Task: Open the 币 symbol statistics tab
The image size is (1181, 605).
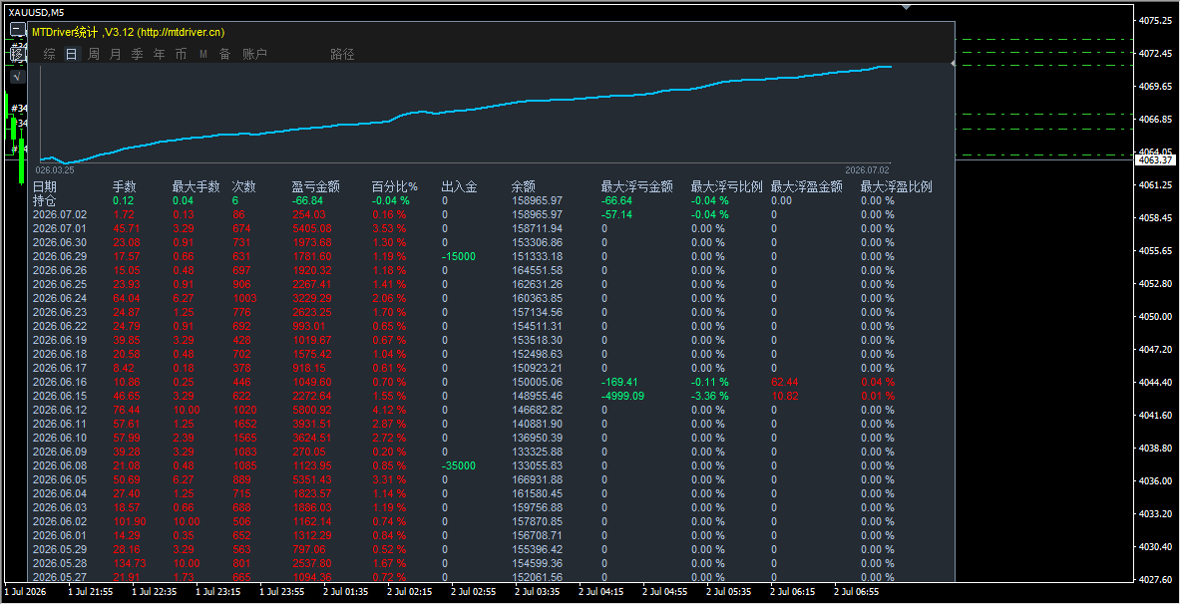Action: pos(181,54)
